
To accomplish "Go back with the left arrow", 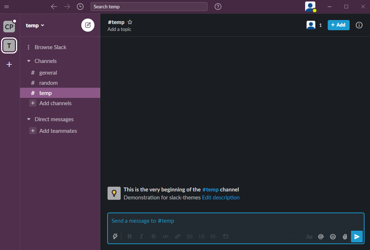I will coord(54,7).
